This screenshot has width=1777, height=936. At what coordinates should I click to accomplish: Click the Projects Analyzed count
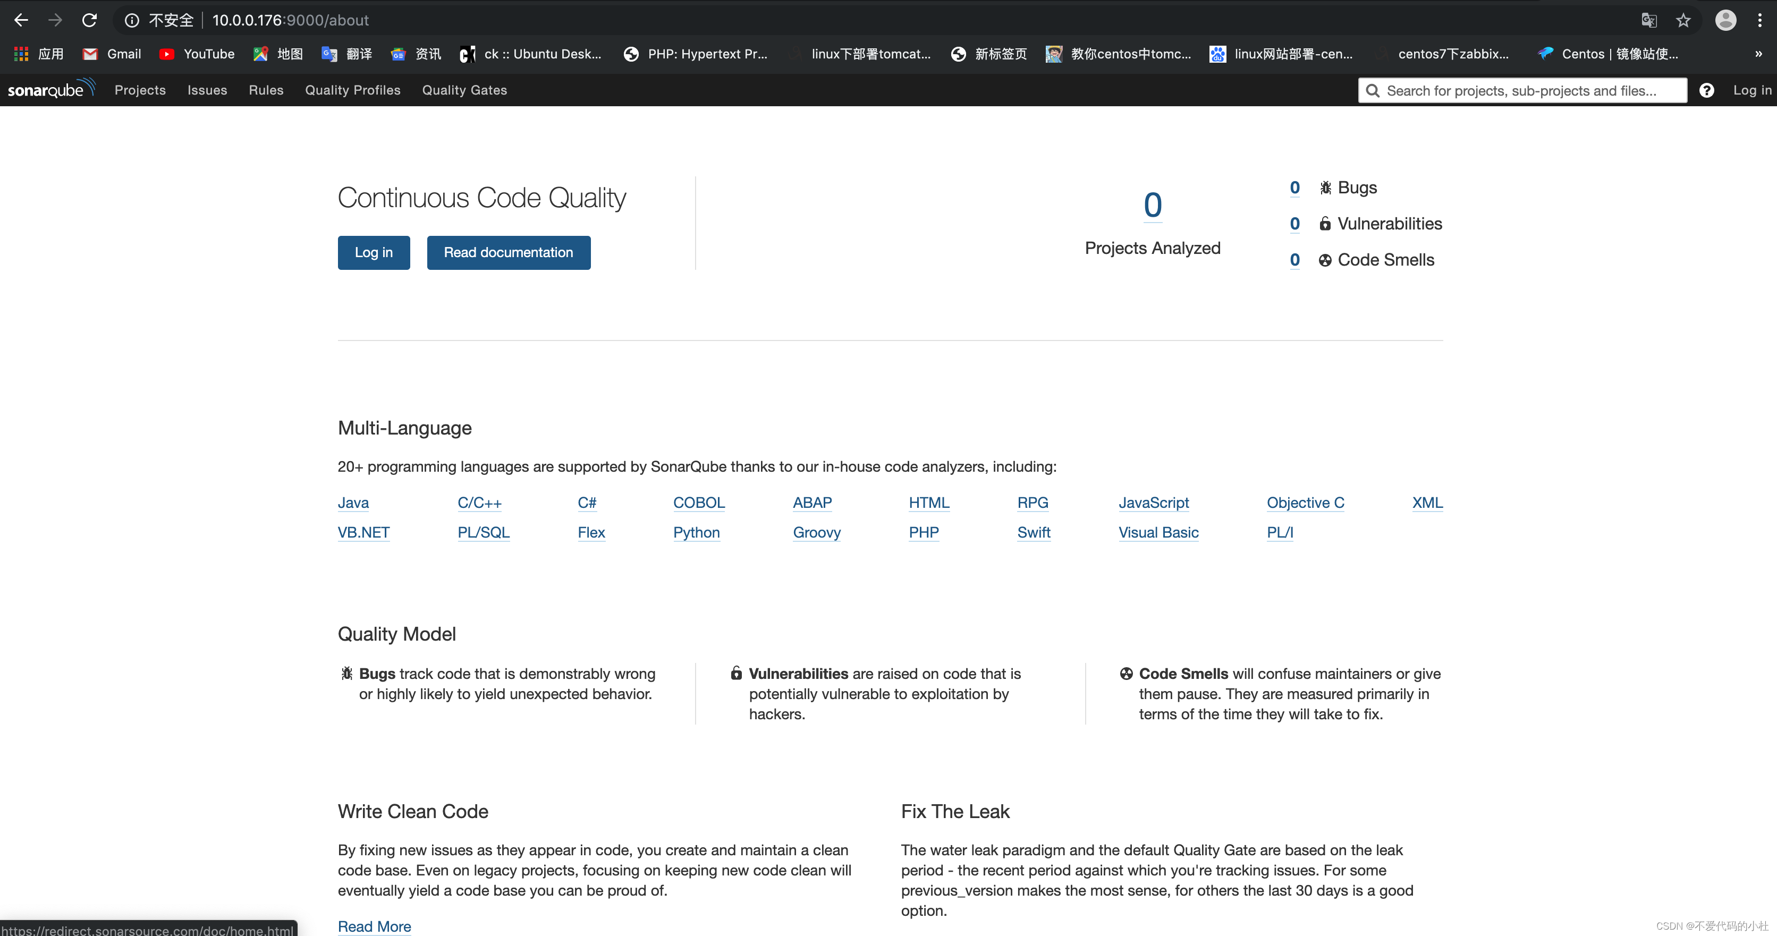[x=1153, y=205]
